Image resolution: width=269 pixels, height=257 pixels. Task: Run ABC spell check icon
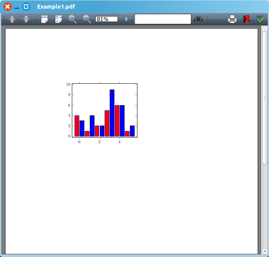(260, 19)
